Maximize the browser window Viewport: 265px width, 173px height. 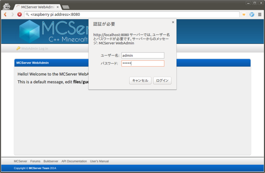255,3
